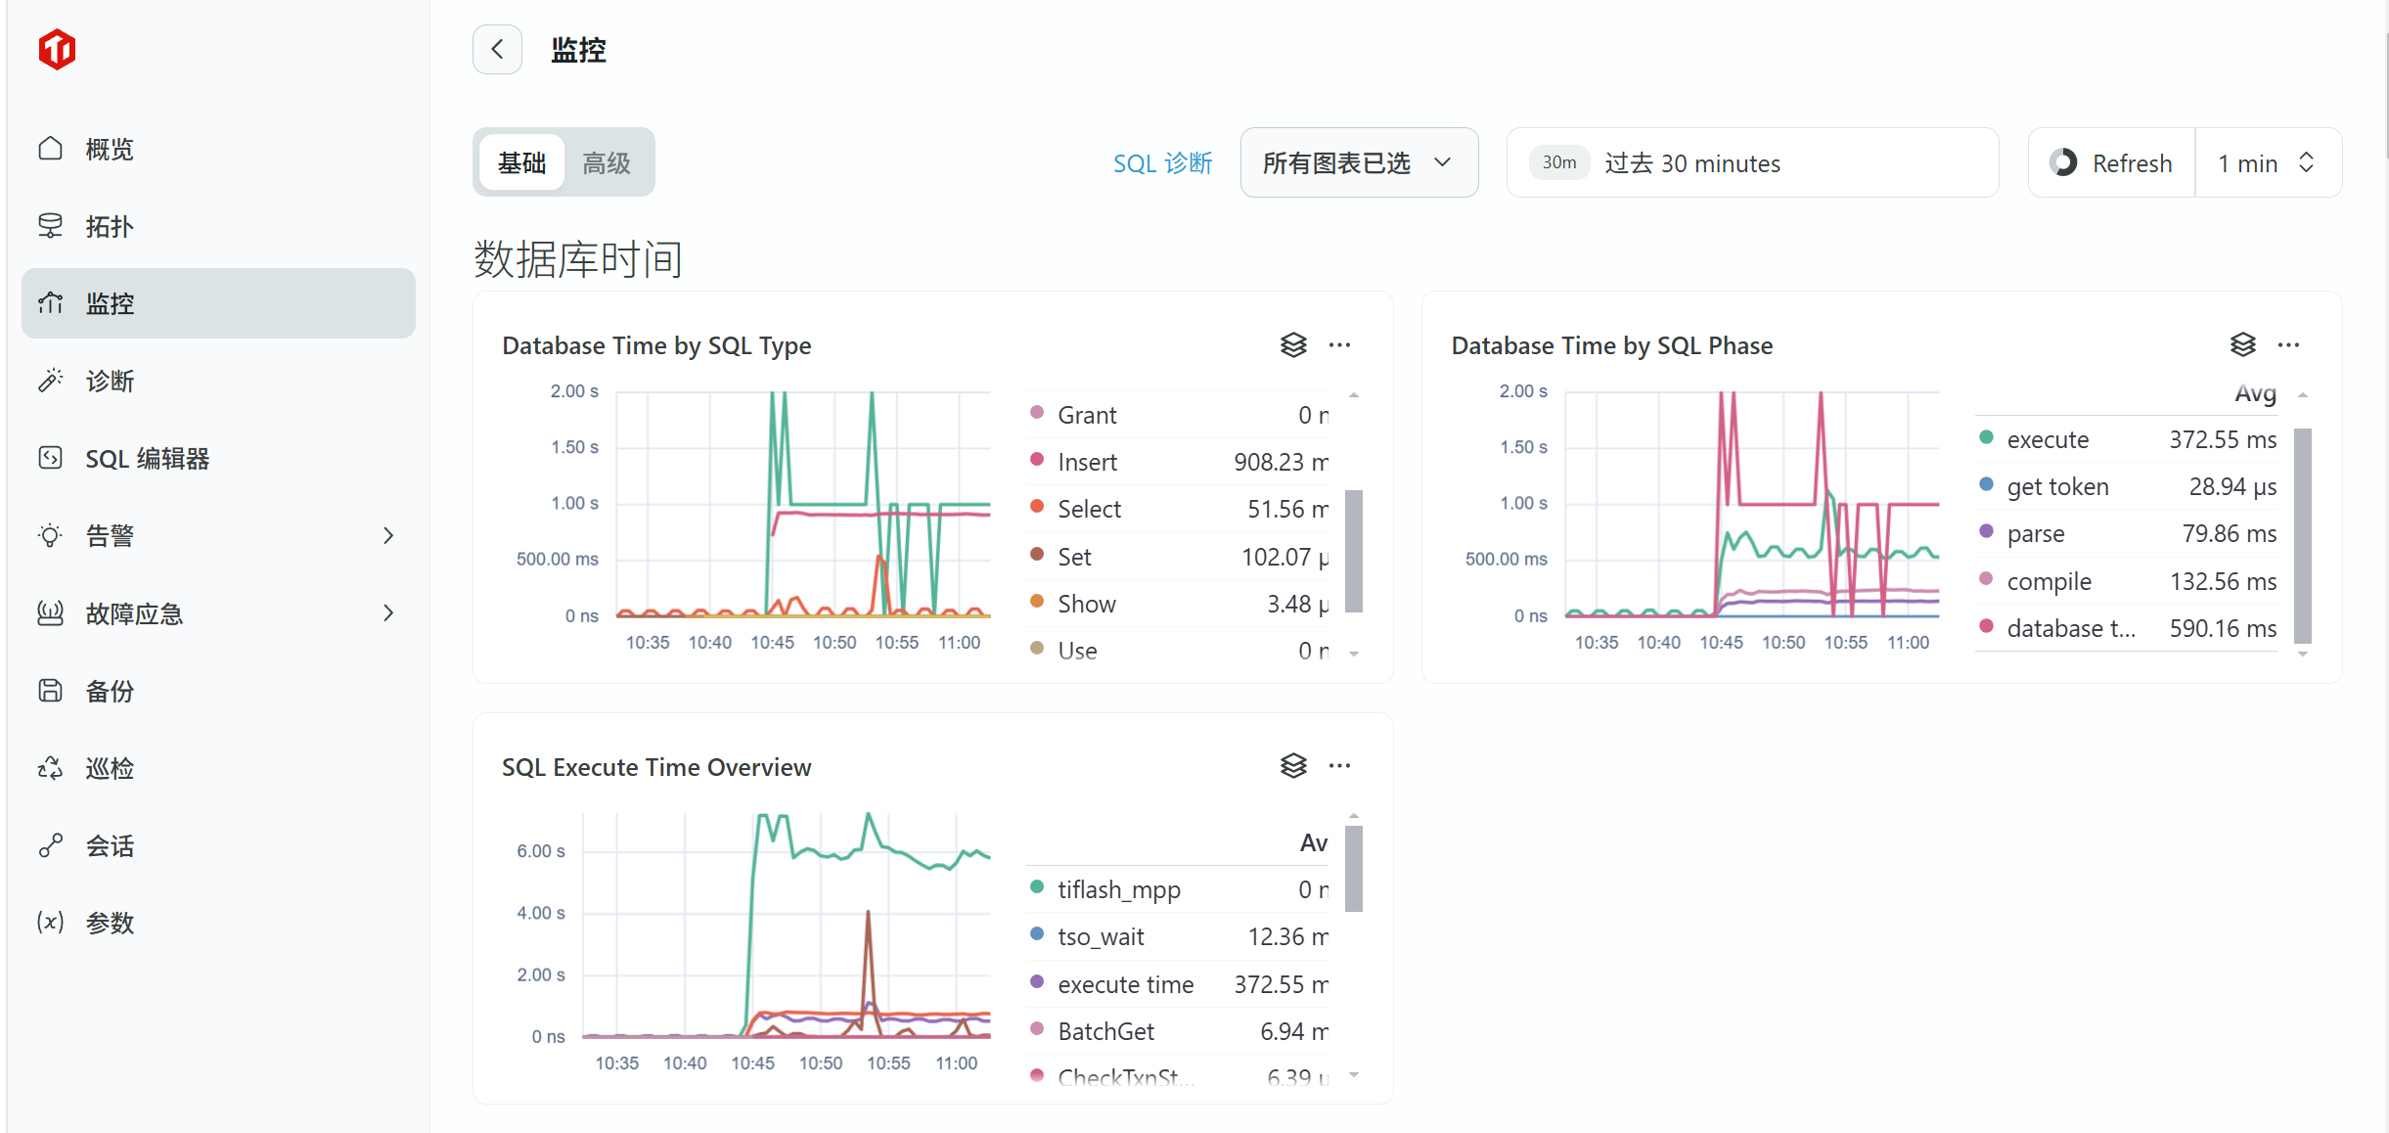Screen dimensions: 2389x1133
Task: Click the SQL 诊断 link
Action: coord(1162,162)
